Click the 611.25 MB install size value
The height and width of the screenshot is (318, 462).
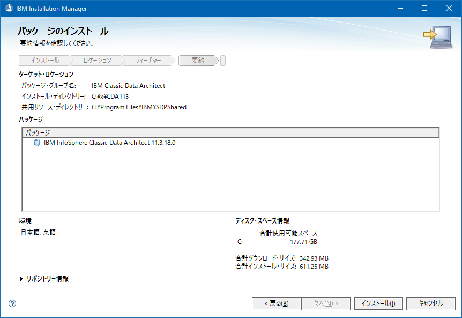pos(314,267)
